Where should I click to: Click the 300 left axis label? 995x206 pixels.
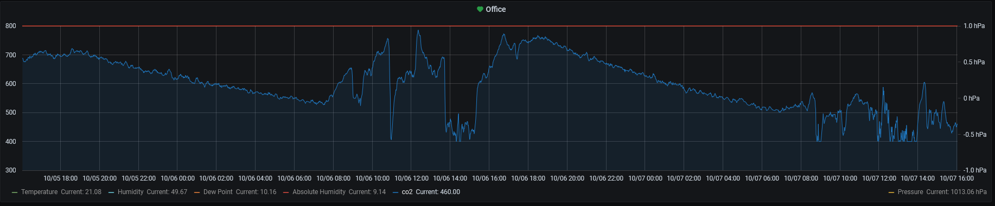pos(11,170)
